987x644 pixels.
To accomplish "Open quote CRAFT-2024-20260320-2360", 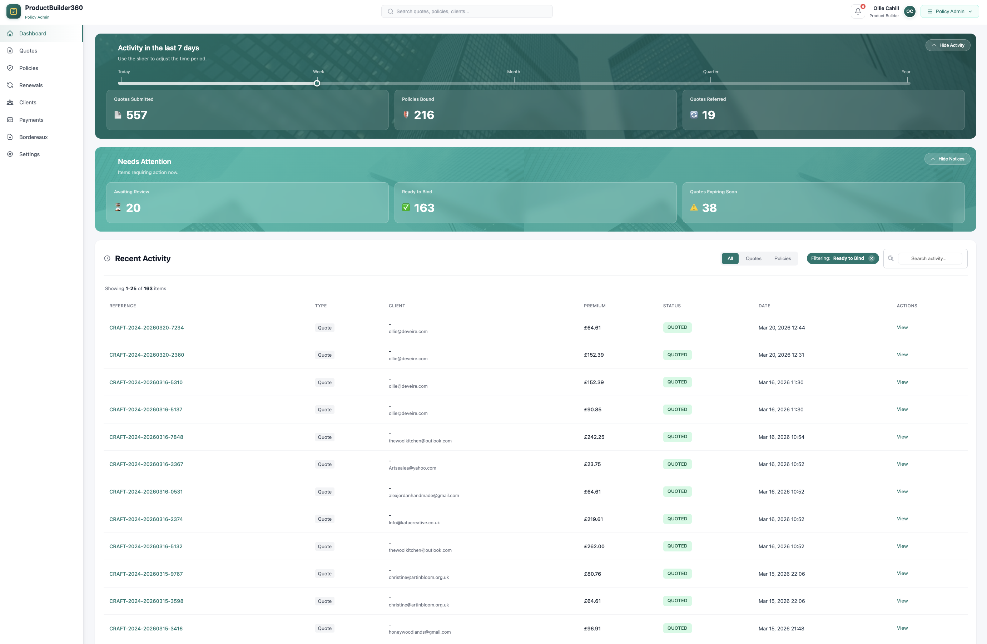I will [x=147, y=355].
